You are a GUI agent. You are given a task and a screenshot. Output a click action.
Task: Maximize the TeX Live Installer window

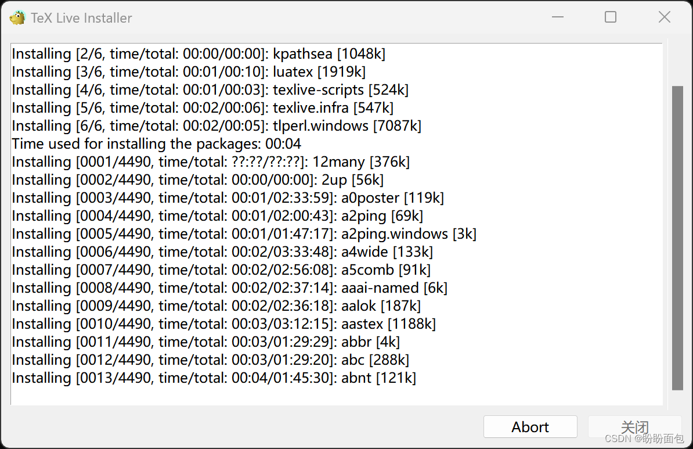click(x=611, y=17)
